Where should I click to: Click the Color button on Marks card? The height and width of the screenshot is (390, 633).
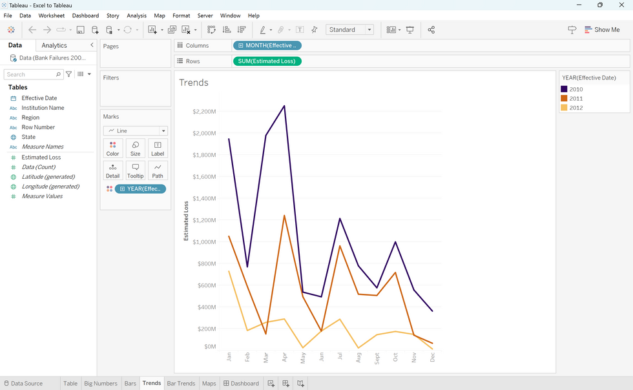tap(112, 149)
